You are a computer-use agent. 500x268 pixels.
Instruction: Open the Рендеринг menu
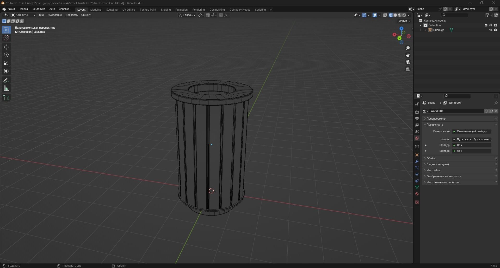pyautogui.click(x=38, y=9)
